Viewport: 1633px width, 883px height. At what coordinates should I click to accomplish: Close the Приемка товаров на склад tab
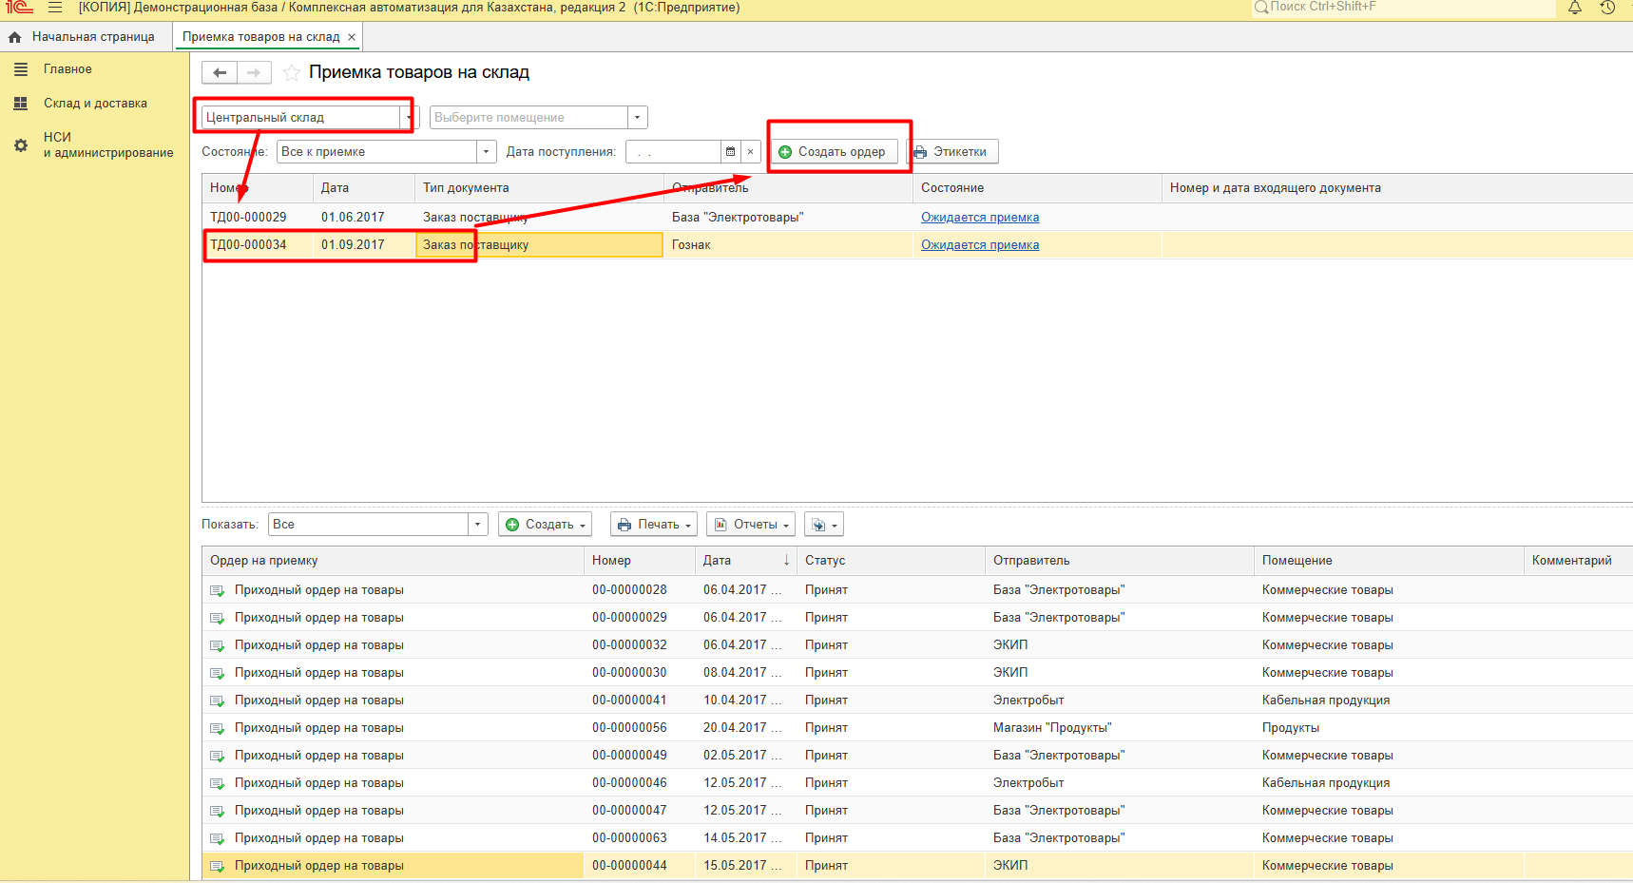click(x=352, y=37)
